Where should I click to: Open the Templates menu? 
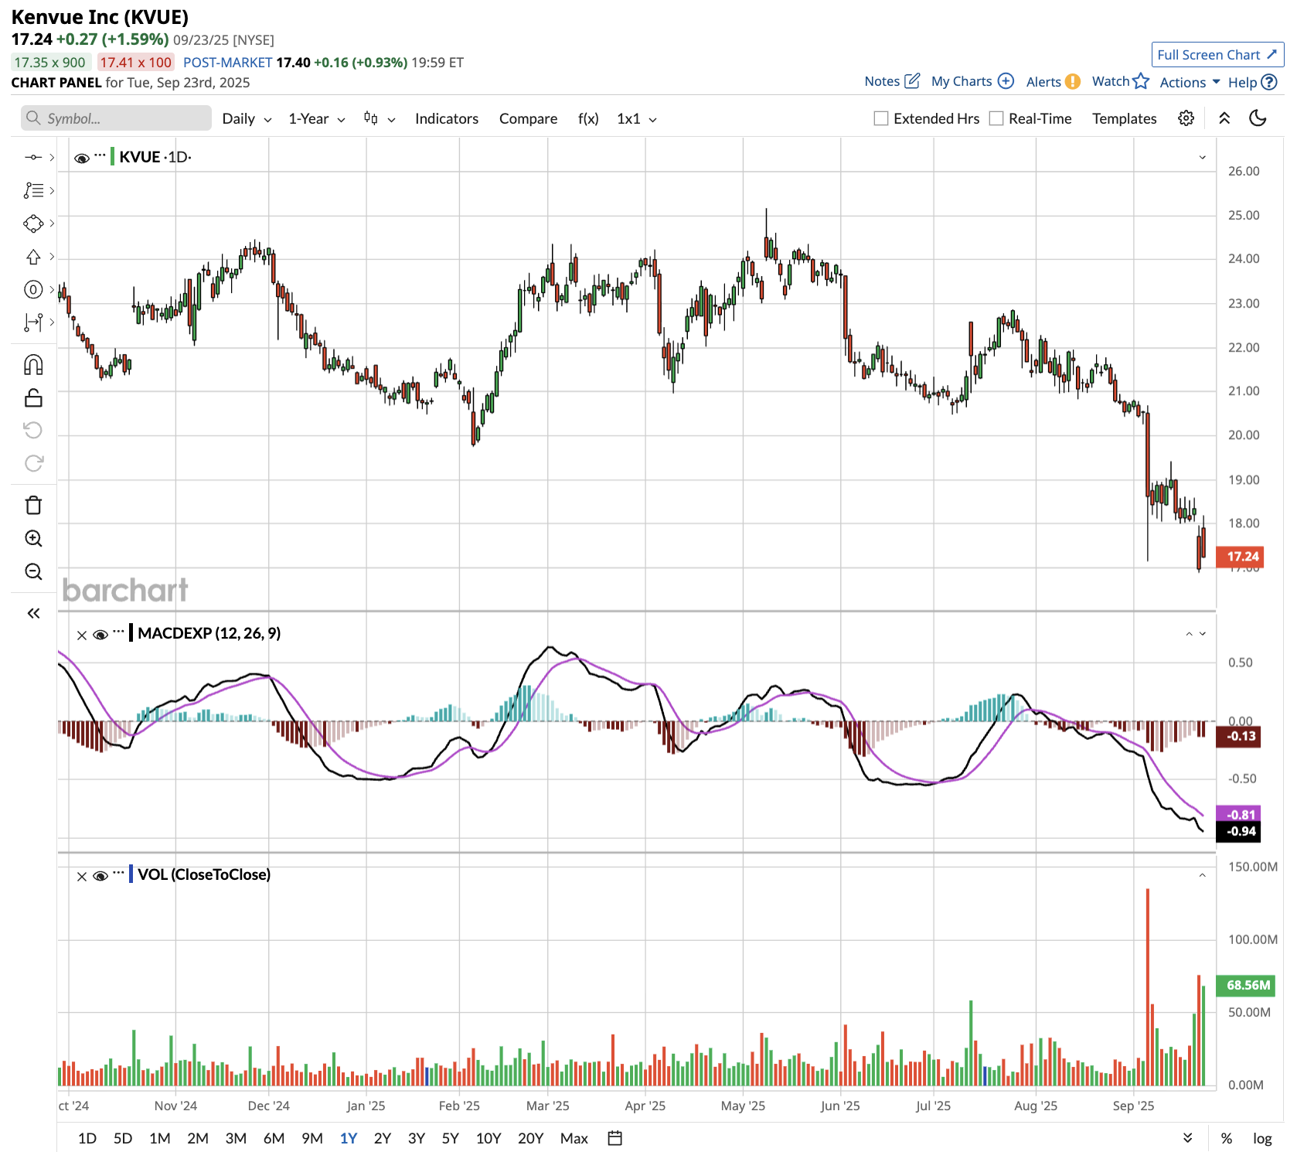pyautogui.click(x=1124, y=118)
